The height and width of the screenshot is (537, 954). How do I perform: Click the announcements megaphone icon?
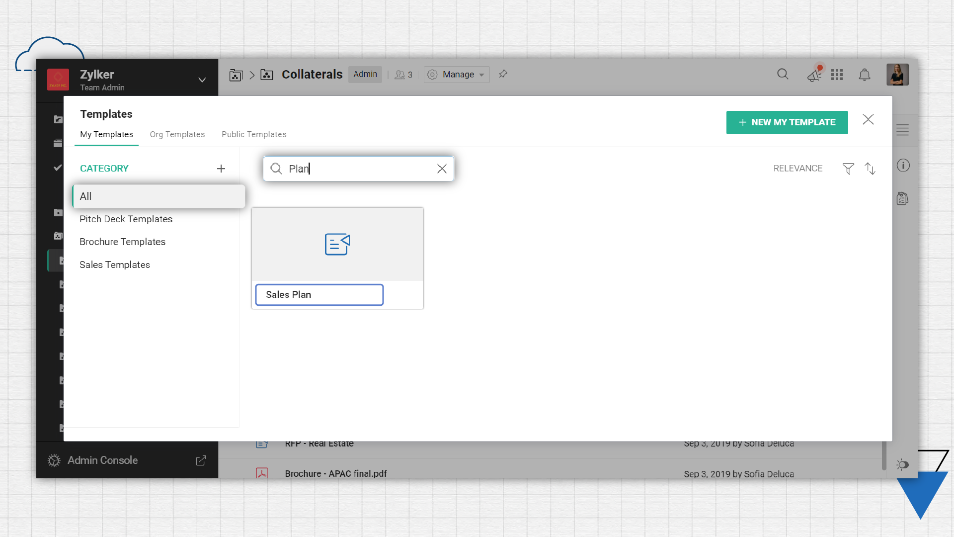coord(814,75)
